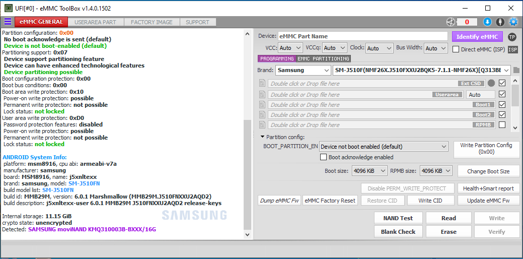Open settings via the blue gear icon

point(513,22)
